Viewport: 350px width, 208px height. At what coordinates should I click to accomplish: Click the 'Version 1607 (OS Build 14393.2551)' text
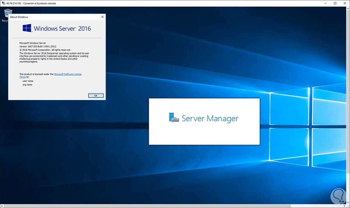point(38,46)
